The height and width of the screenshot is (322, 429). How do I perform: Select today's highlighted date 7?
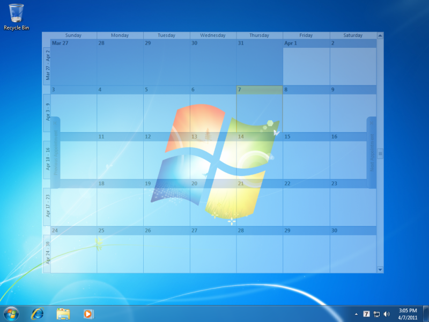(x=260, y=109)
